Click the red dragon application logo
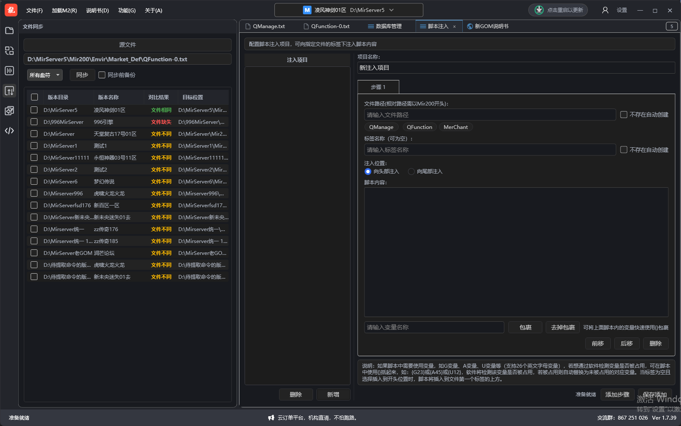Screen dimensions: 681x426 tap(11, 10)
